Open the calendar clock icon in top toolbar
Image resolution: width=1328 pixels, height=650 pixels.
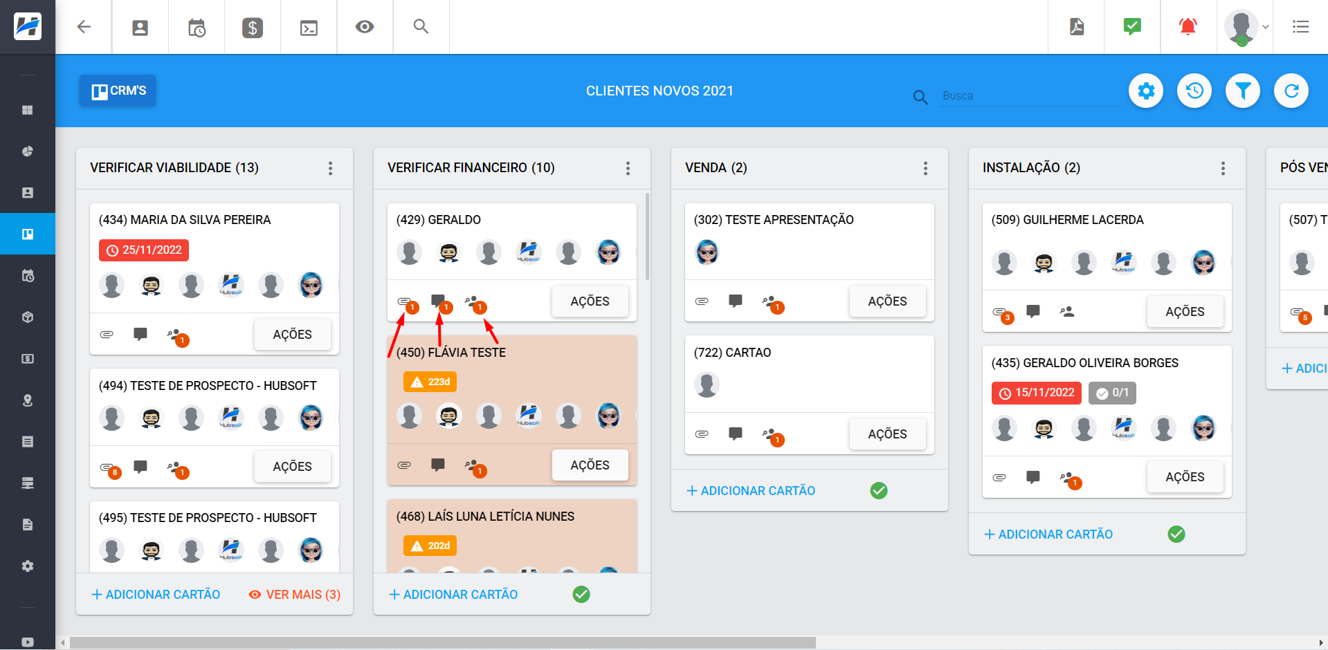click(197, 28)
